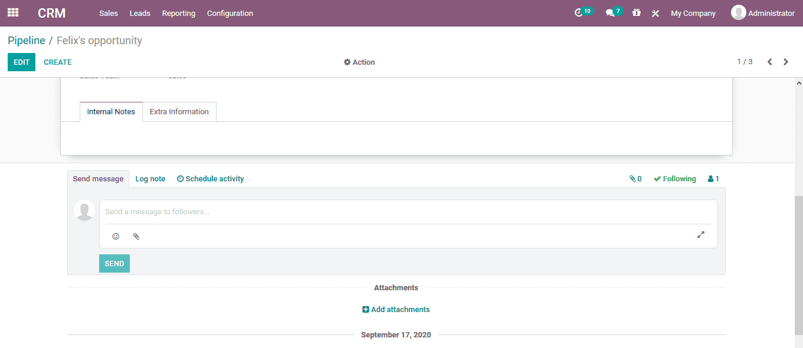Open the Reporting menu
This screenshot has height=348, width=803.
pyautogui.click(x=178, y=13)
